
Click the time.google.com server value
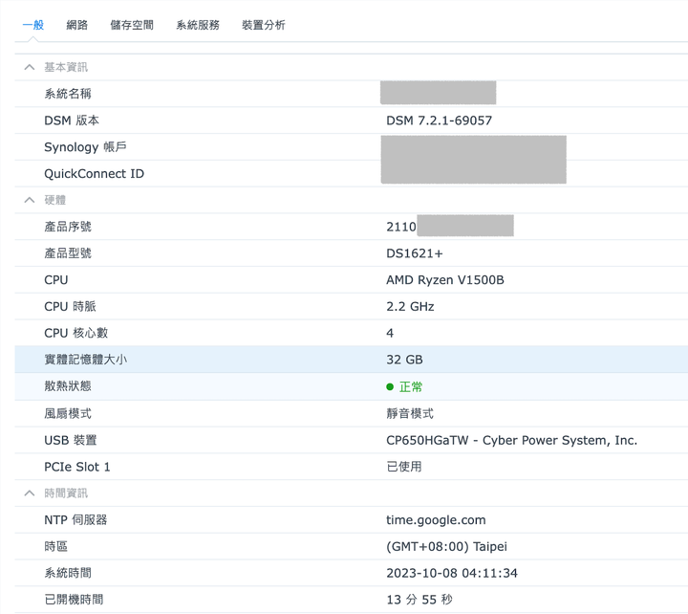click(436, 520)
